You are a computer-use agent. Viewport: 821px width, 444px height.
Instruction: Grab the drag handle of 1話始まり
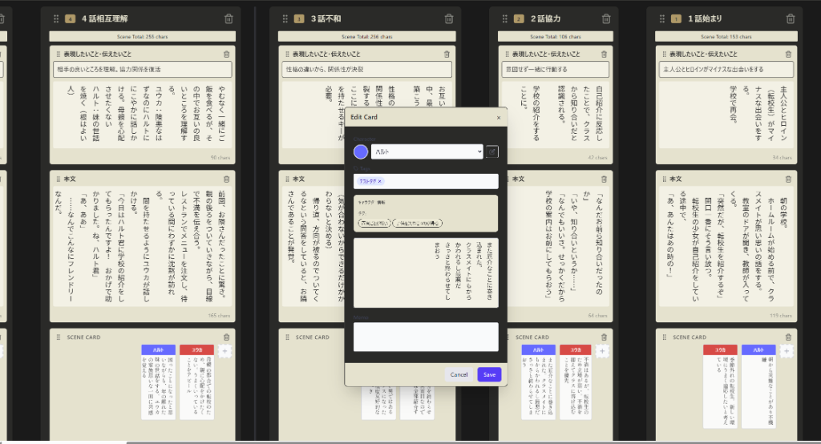click(x=661, y=19)
